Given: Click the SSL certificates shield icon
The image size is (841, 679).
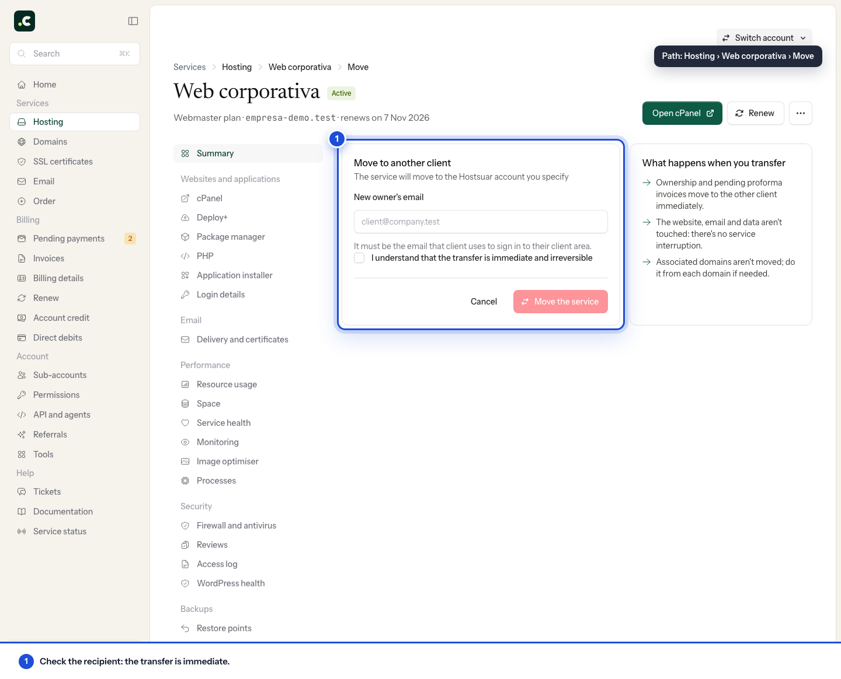Looking at the screenshot, I should coord(22,162).
